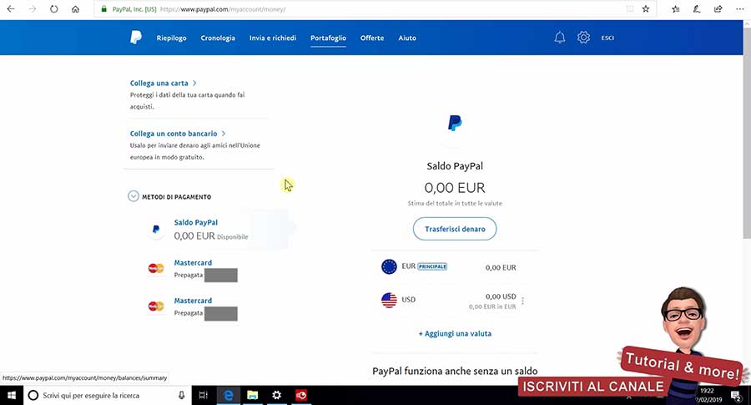Open the Offerte tab
751x405 pixels.
[x=372, y=38]
